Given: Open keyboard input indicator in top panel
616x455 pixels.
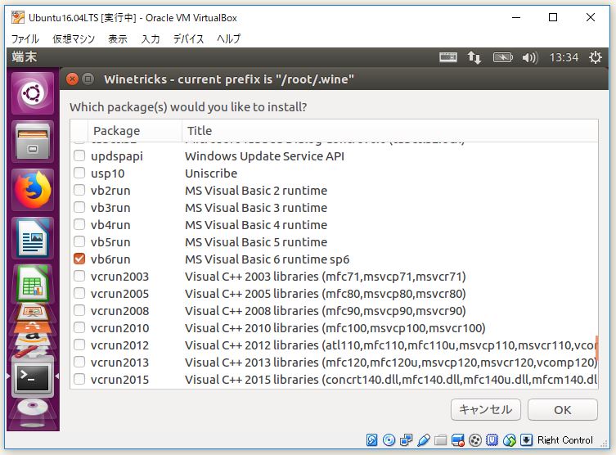Looking at the screenshot, I should pyautogui.click(x=447, y=57).
